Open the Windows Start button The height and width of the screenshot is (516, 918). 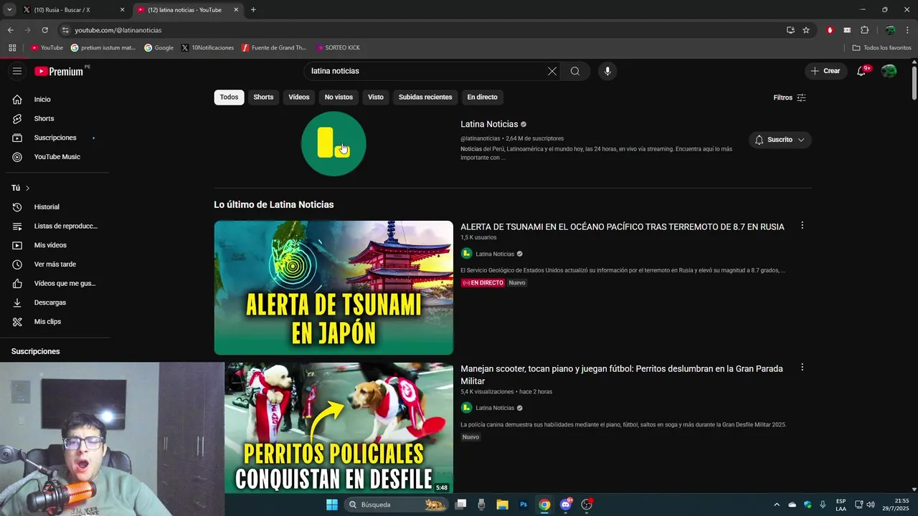click(332, 505)
